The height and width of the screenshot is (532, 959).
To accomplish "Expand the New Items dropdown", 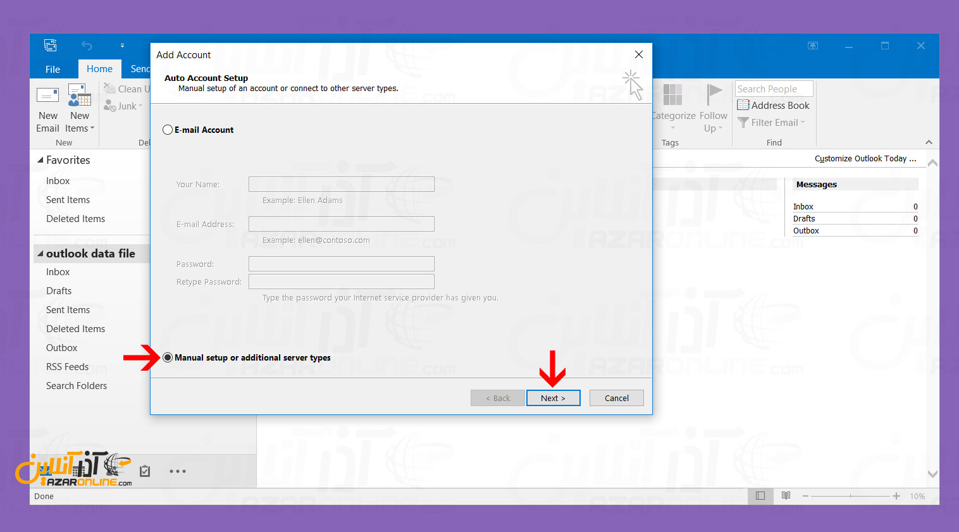I will [x=80, y=128].
